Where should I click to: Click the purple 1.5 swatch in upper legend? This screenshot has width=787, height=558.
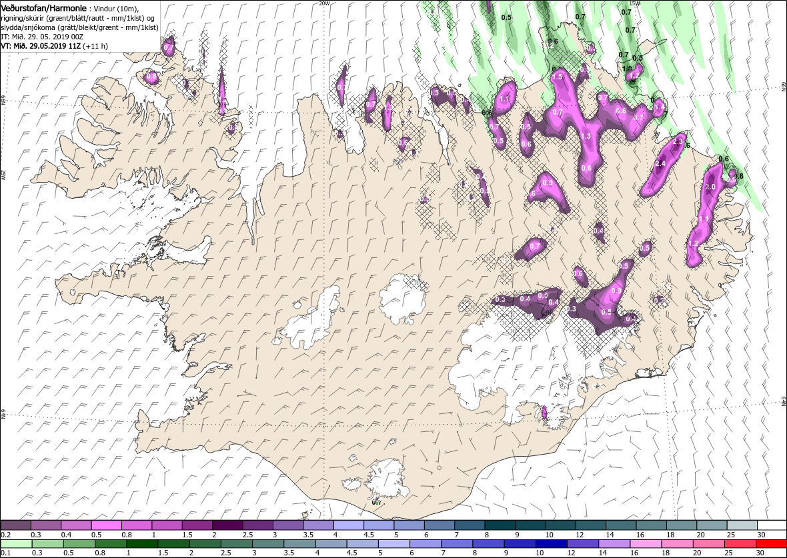click(x=197, y=525)
